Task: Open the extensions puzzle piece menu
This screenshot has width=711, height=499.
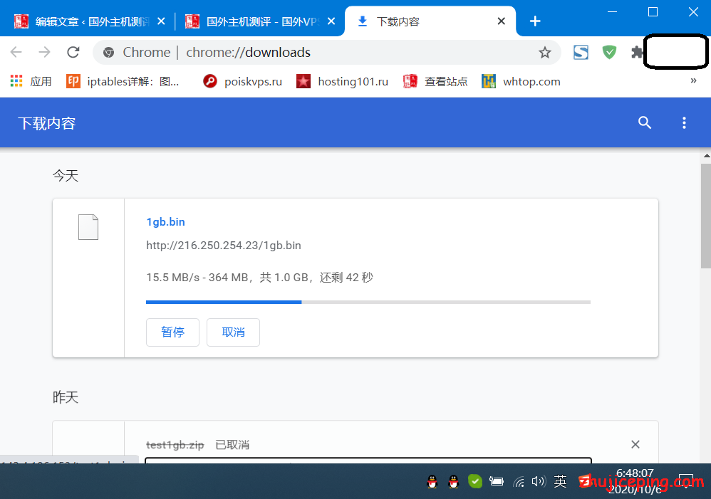Action: coord(637,52)
